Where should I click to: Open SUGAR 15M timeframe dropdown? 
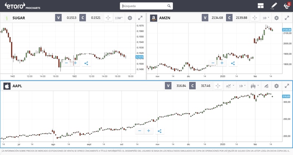(118, 18)
